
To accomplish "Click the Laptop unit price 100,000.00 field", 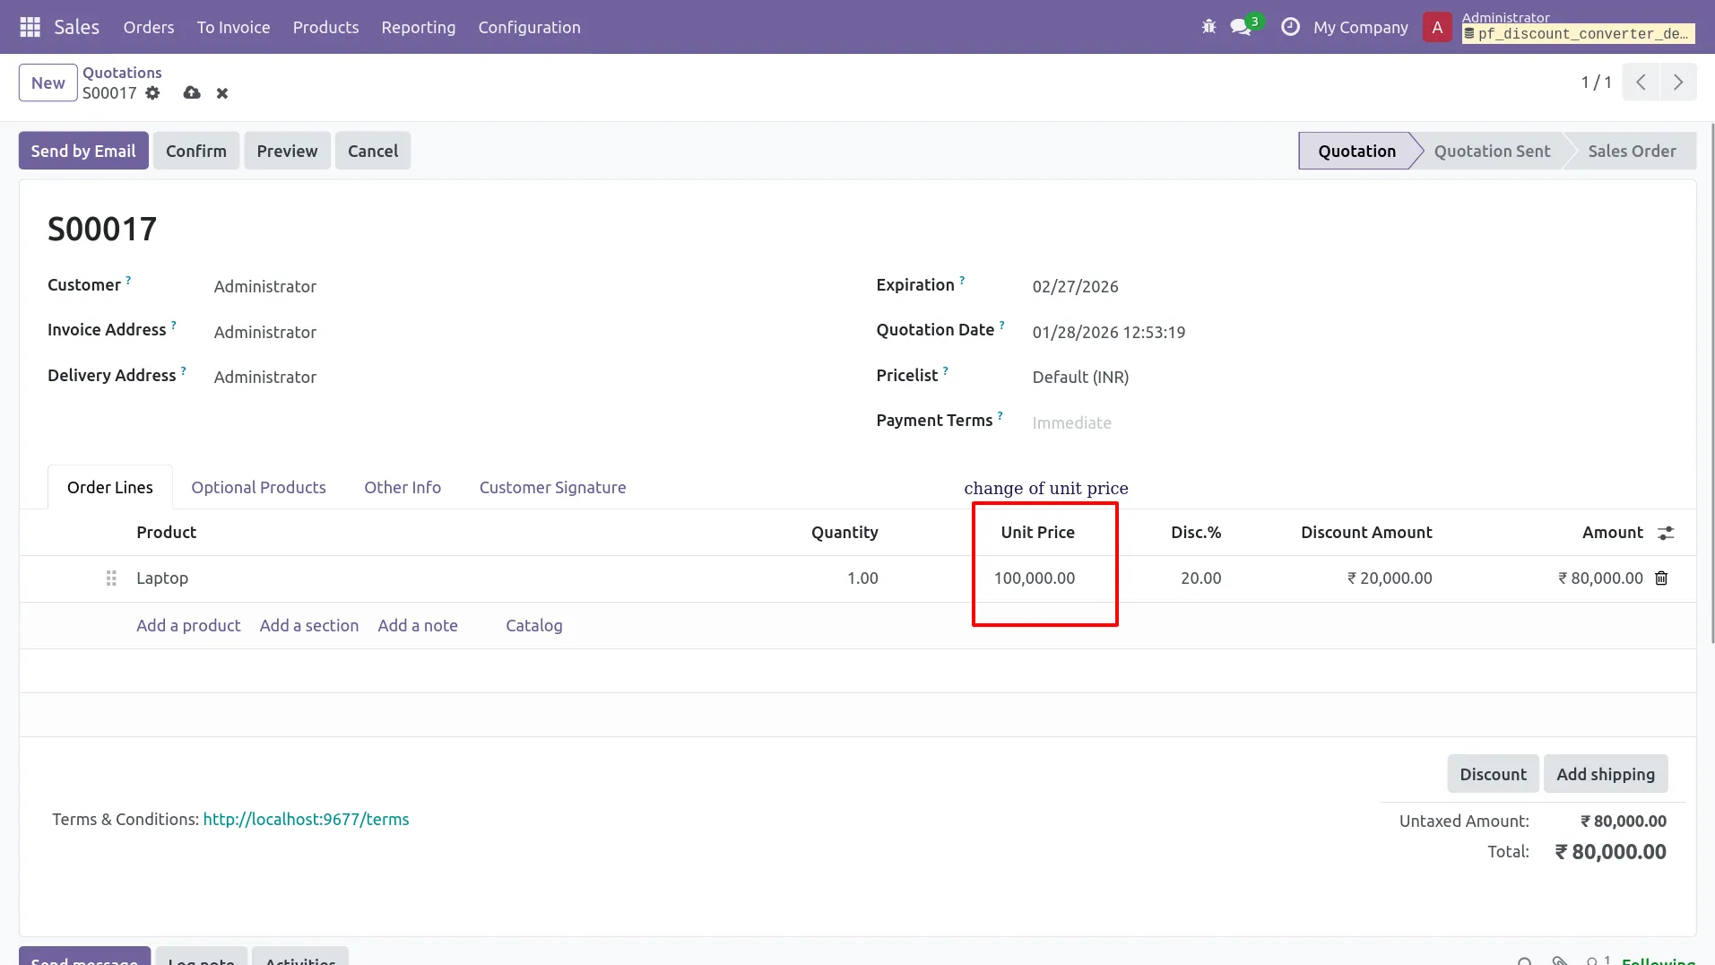I will pyautogui.click(x=1035, y=578).
